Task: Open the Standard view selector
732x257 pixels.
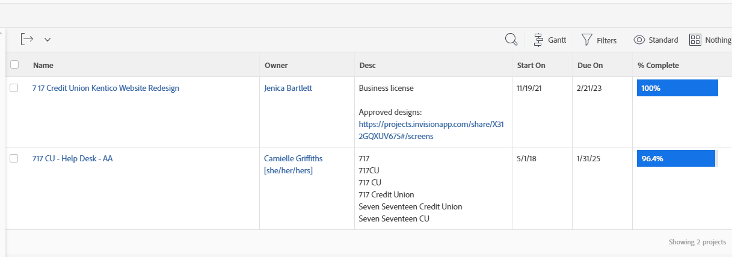Action: pyautogui.click(x=656, y=40)
